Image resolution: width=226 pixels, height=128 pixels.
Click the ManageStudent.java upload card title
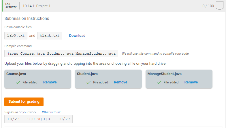click(164, 74)
